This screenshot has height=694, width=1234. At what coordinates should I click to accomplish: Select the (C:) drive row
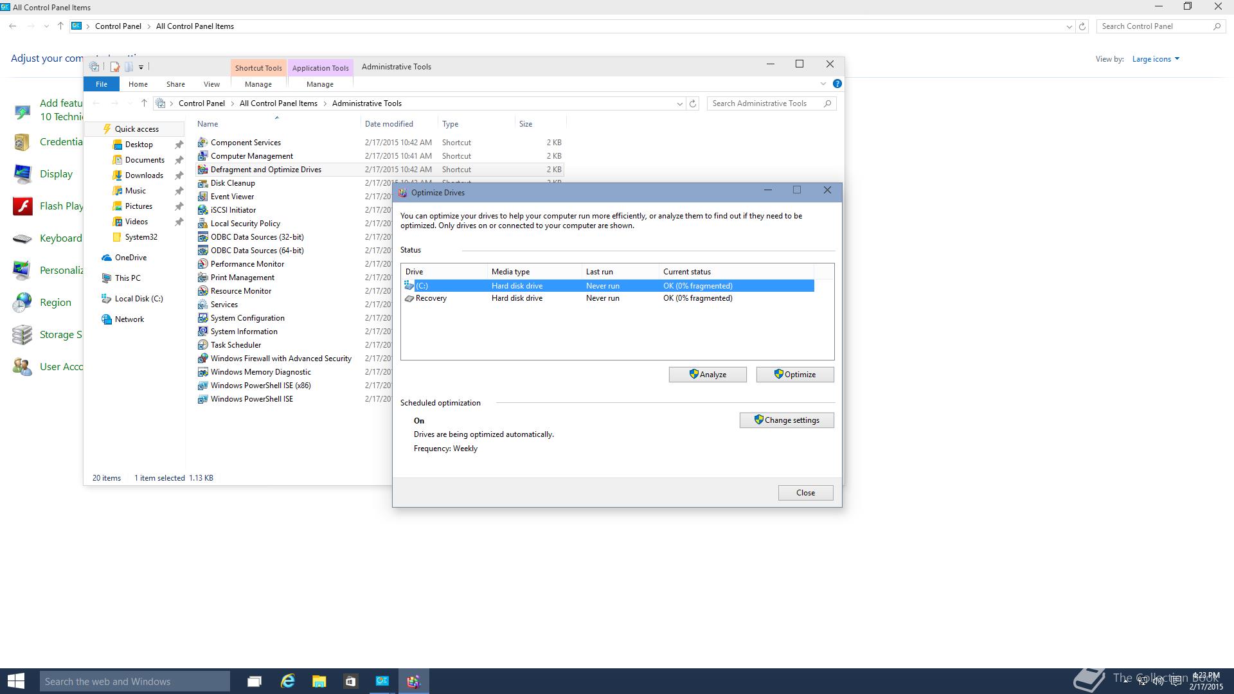coord(608,286)
